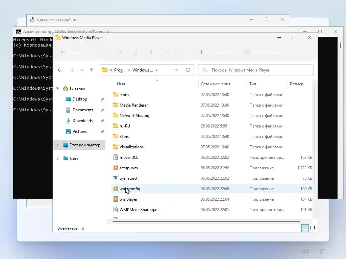Click the cmd.exe window title icon
Screen dimensions: 346x259
[19, 31]
